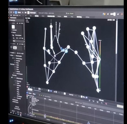Click the folder-arrow icon in left panel
The image size is (127, 124).
click(13, 35)
